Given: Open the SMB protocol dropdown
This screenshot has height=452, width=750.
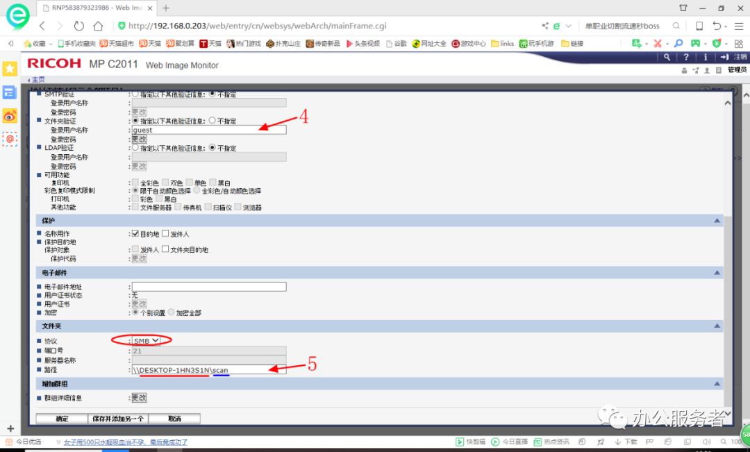Looking at the screenshot, I should coord(147,340).
